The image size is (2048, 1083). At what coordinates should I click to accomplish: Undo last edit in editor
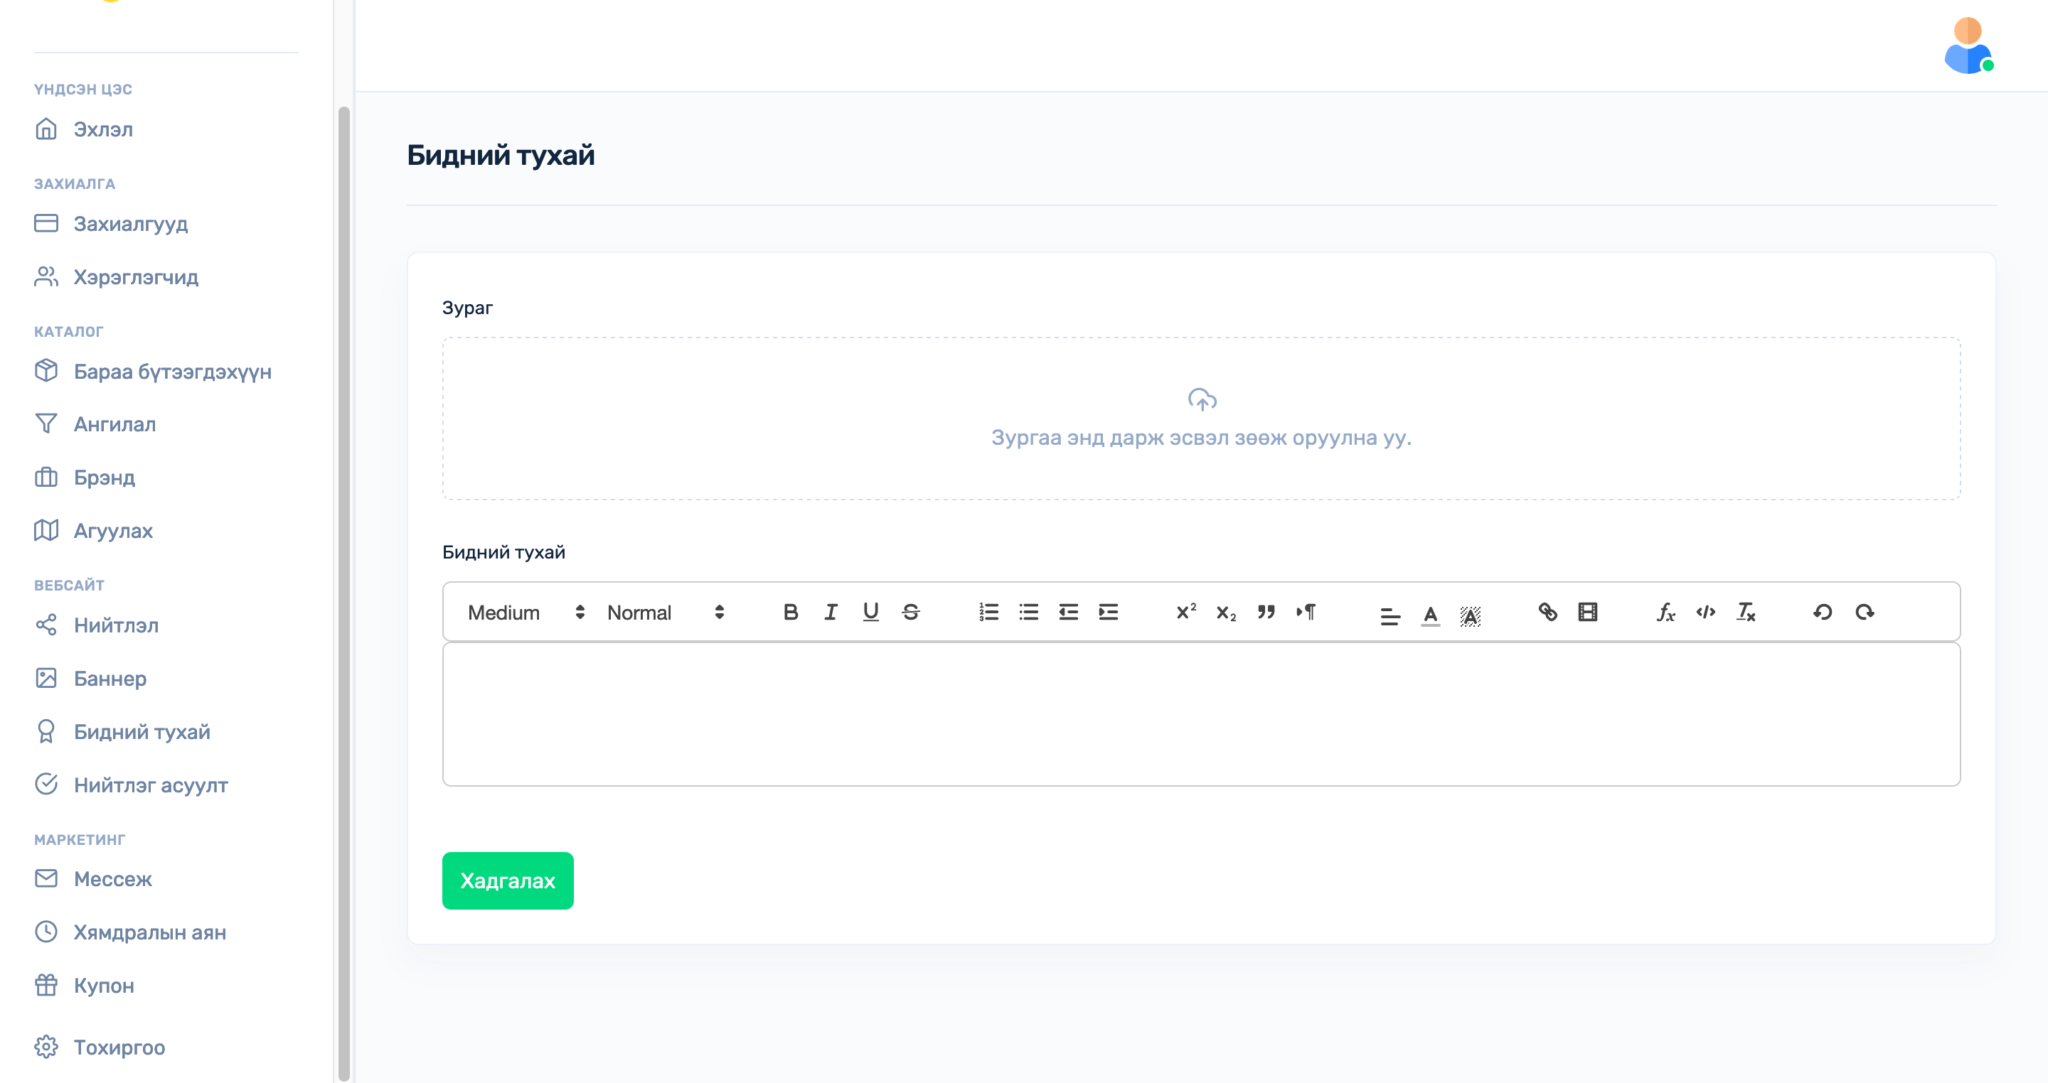pos(1823,612)
